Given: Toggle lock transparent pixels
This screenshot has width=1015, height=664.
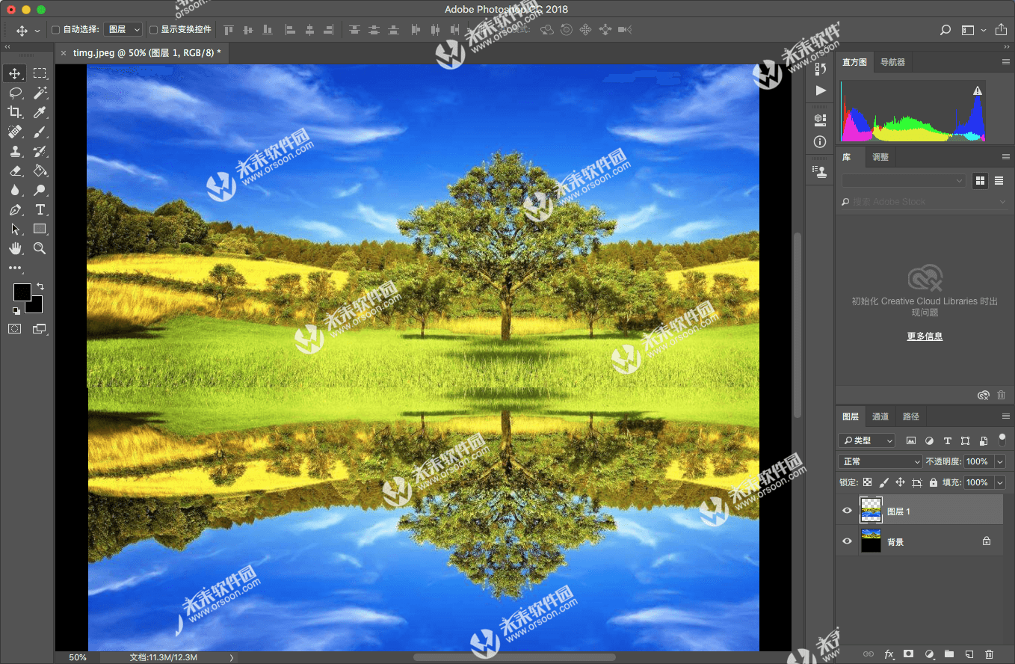Looking at the screenshot, I should pyautogui.click(x=867, y=482).
